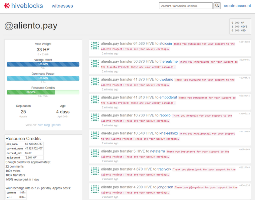Click the Downvote Power 100.00% bar

click(43, 78)
